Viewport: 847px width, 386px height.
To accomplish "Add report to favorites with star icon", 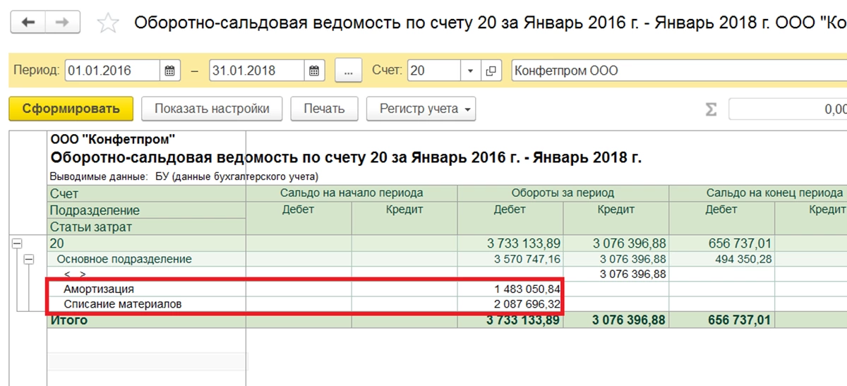I will coord(108,23).
